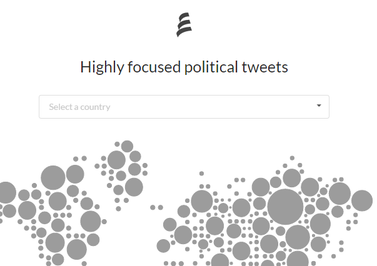Select the large bubble at left cluster's bottom
This screenshot has height=266, width=377.
point(55,242)
